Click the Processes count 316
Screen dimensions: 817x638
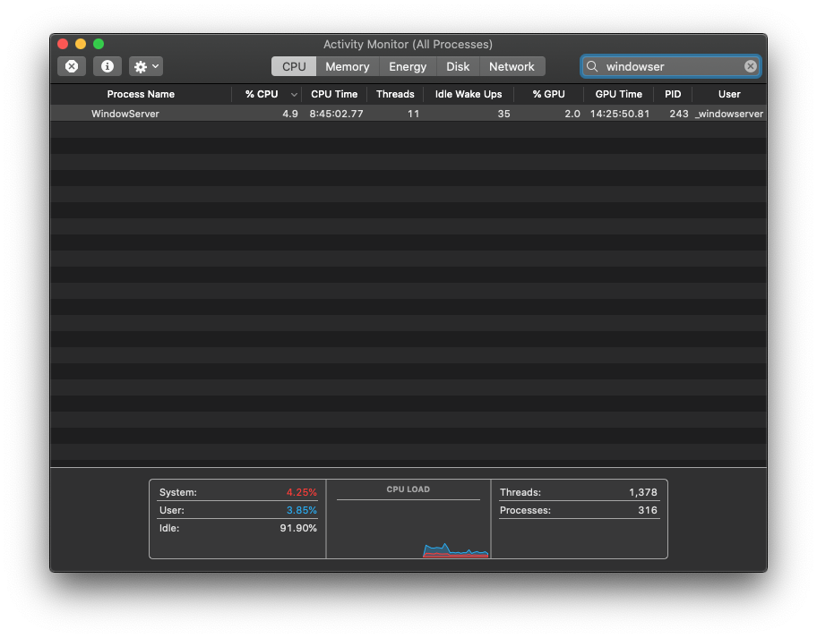point(648,510)
